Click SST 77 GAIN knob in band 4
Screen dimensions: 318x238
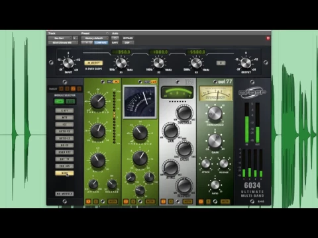pyautogui.click(x=215, y=141)
